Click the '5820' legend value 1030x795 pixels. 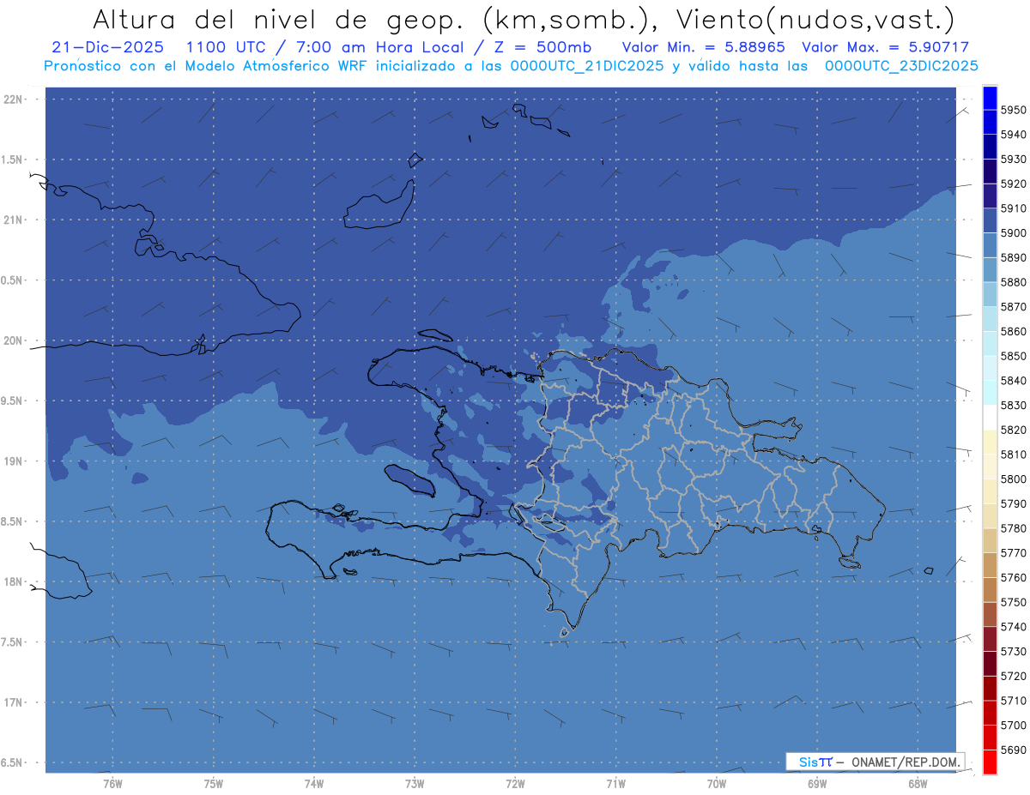coord(1013,430)
